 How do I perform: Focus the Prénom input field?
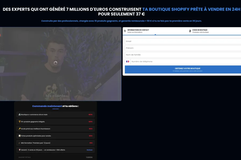[183, 48]
